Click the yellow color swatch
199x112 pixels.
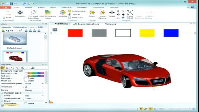(147, 33)
